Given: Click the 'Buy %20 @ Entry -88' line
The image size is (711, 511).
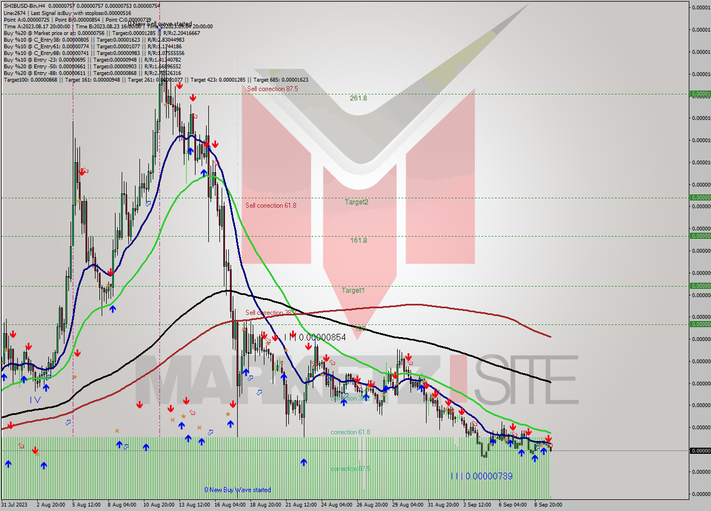Looking at the screenshot, I should [x=92, y=73].
